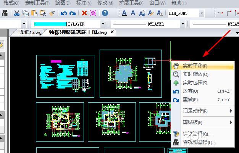Click the blue roof plan drawing sheet
239x153 pixels.
point(131,74)
